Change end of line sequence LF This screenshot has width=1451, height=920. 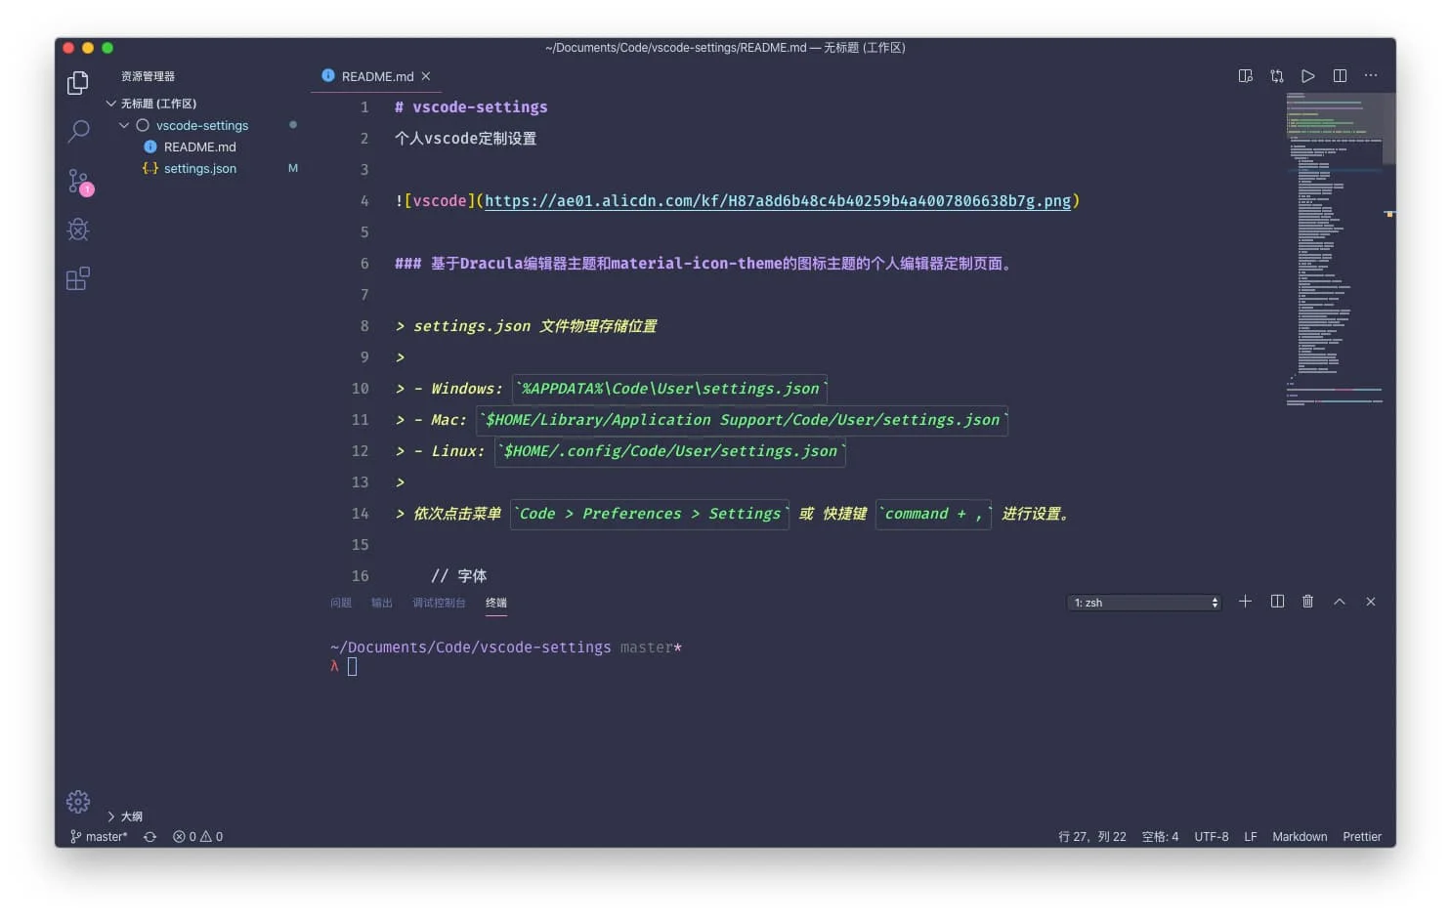[x=1251, y=837]
